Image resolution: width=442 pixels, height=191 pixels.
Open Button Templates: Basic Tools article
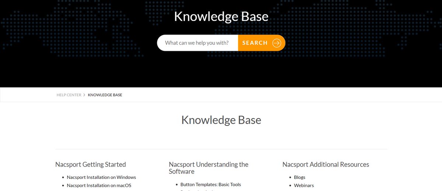click(211, 184)
